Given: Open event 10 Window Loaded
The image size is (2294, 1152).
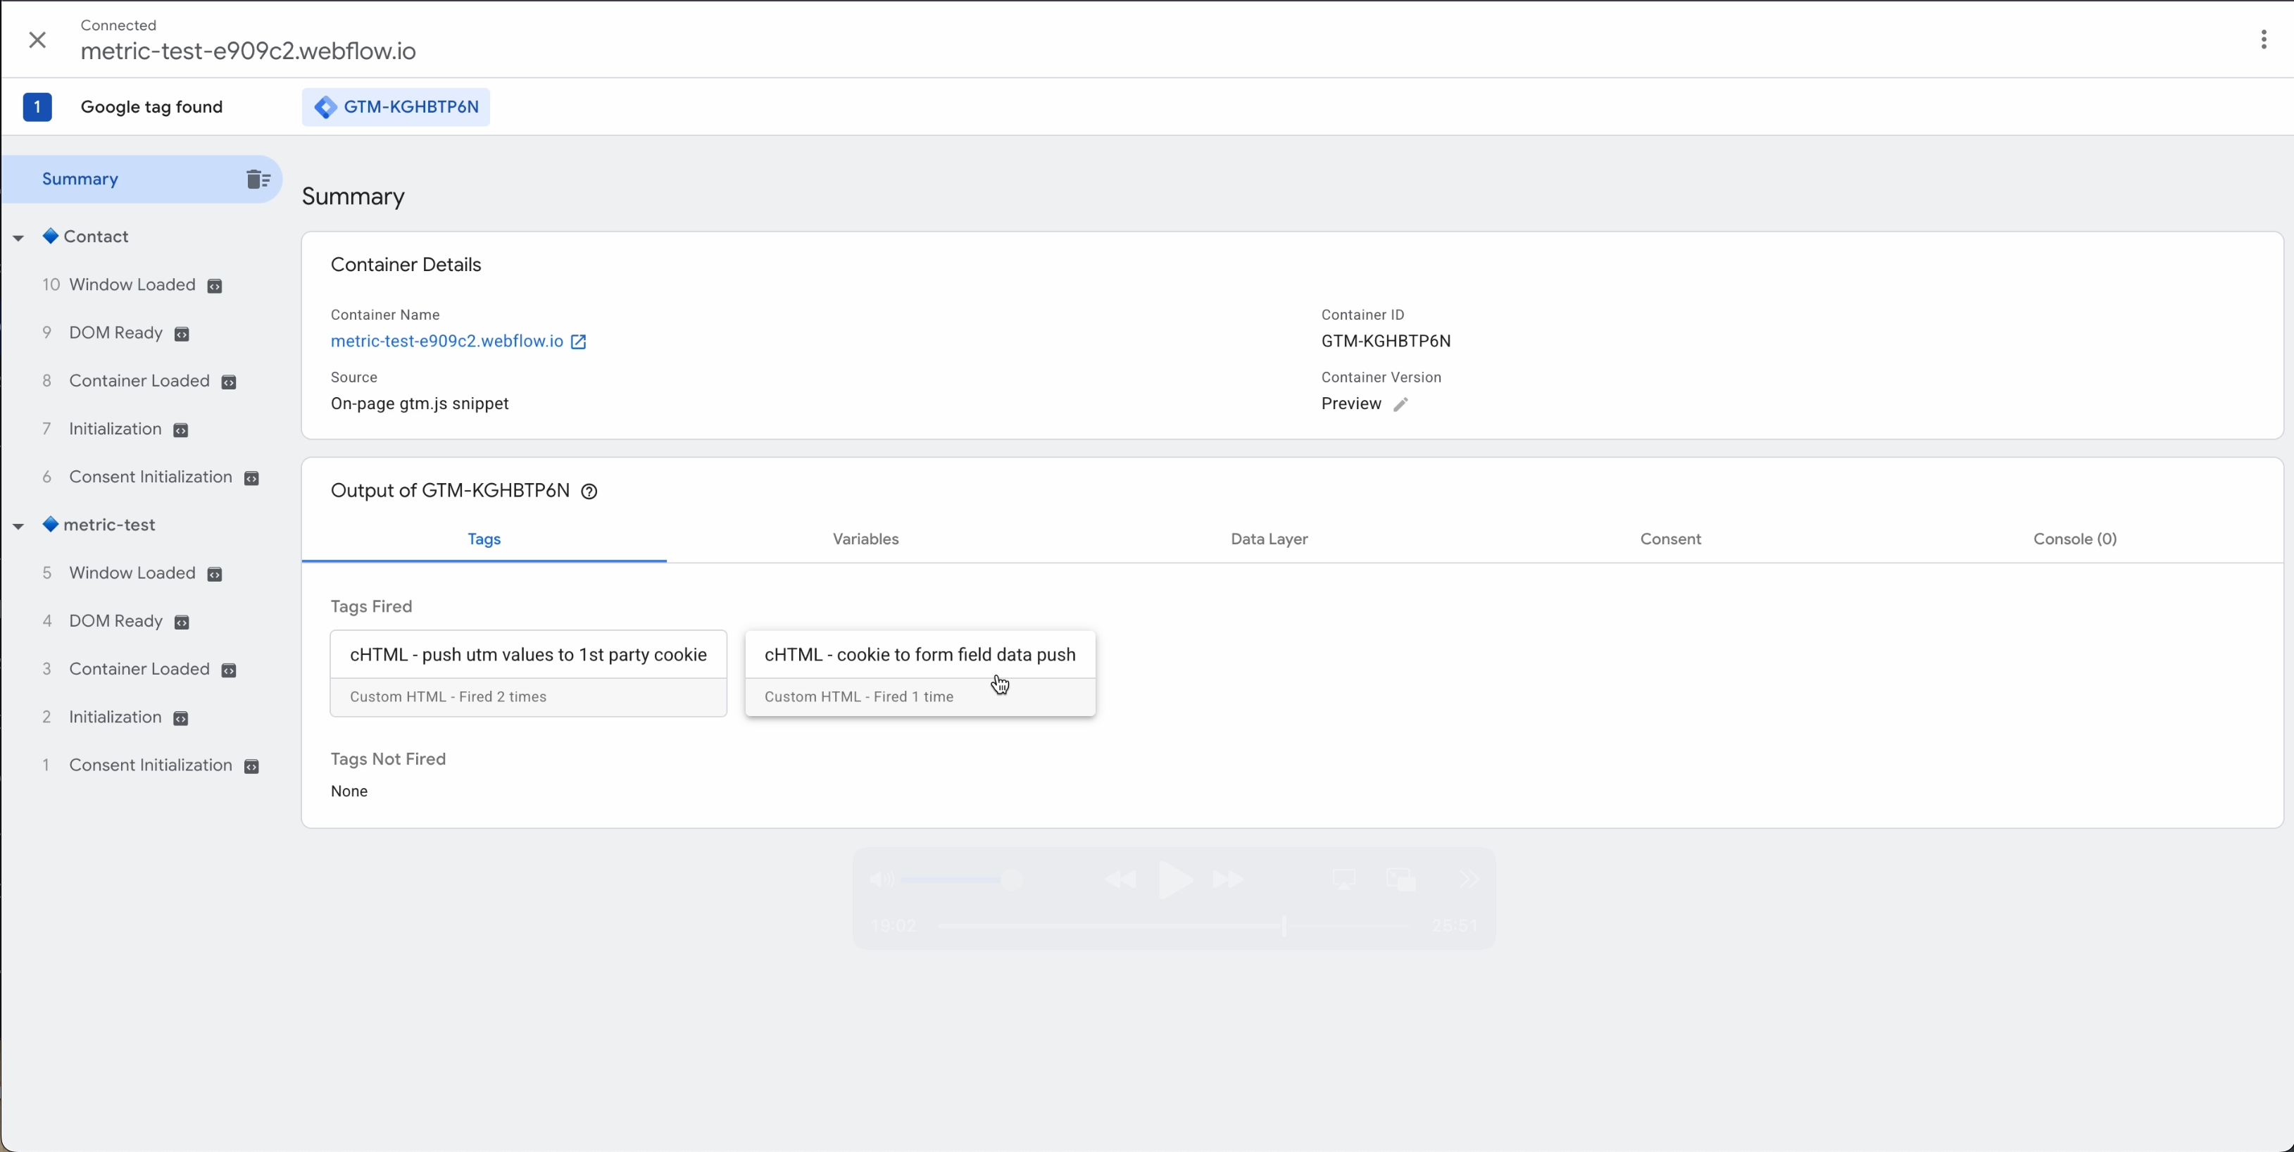Looking at the screenshot, I should [132, 285].
